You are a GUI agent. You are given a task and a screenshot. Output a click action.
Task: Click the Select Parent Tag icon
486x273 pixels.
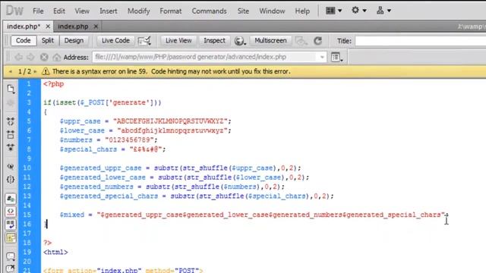[11, 167]
